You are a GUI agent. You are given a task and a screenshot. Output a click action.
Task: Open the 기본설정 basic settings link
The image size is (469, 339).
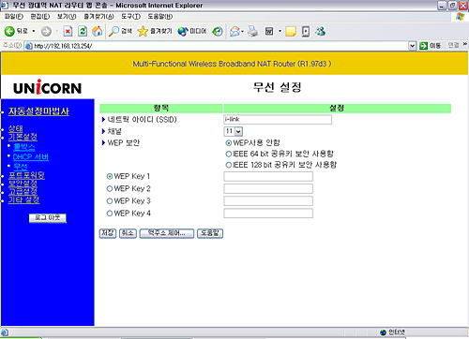23,137
